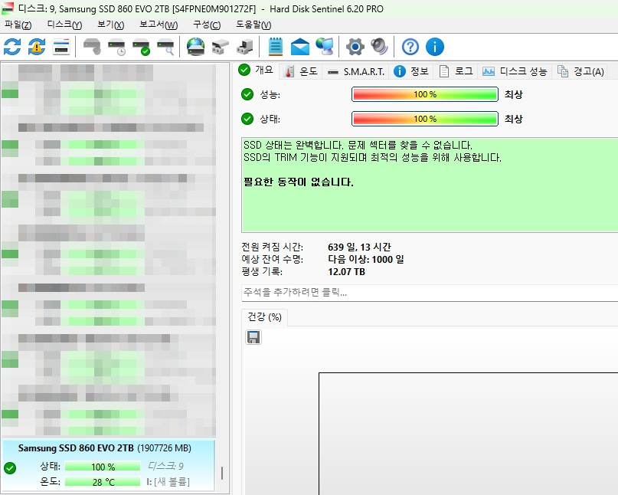Open the configuration settings gear

tap(354, 47)
